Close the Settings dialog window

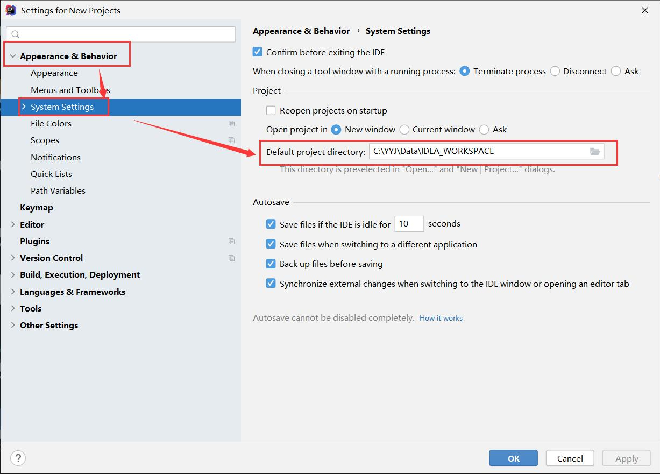pos(644,10)
